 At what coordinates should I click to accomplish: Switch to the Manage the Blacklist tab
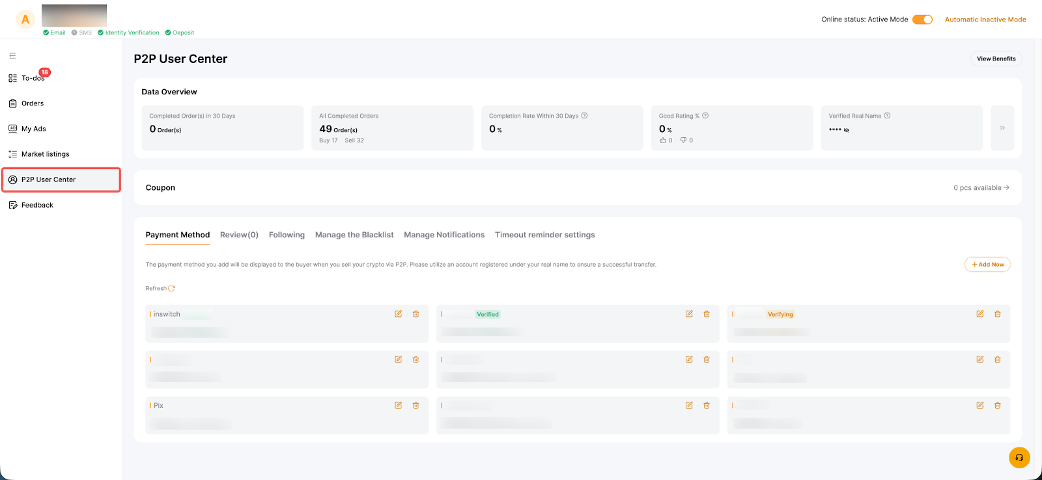click(x=354, y=235)
